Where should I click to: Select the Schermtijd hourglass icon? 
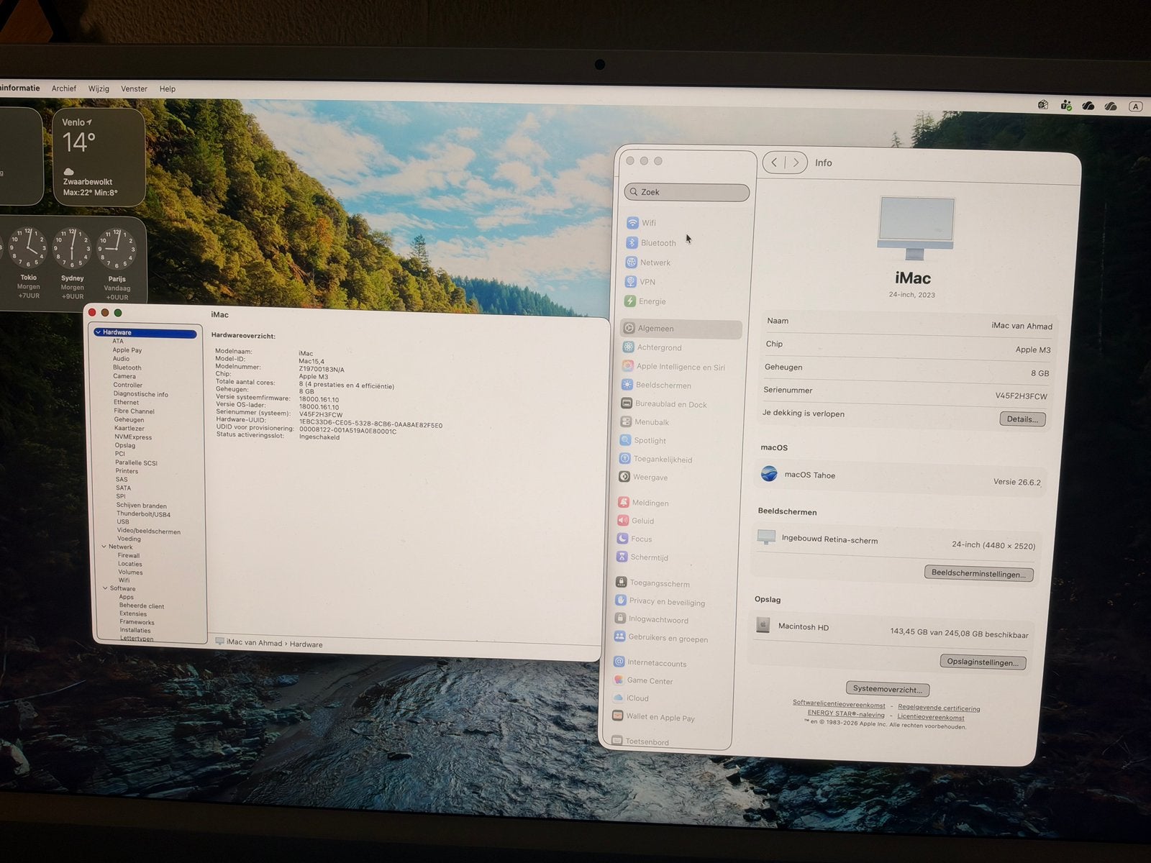[622, 557]
